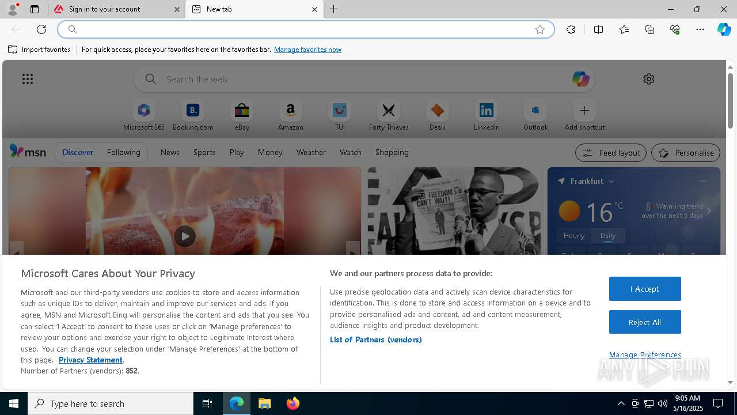The height and width of the screenshot is (415, 737).
Task: Open Copilot icon in web search box
Action: click(x=580, y=79)
